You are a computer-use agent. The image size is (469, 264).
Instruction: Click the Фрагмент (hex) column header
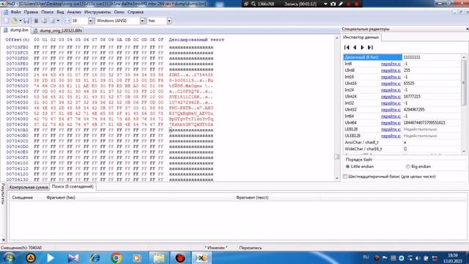click(x=61, y=197)
